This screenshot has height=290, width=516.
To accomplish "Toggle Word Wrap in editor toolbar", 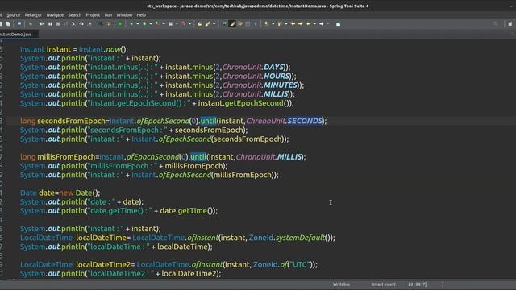I will point(240,23).
